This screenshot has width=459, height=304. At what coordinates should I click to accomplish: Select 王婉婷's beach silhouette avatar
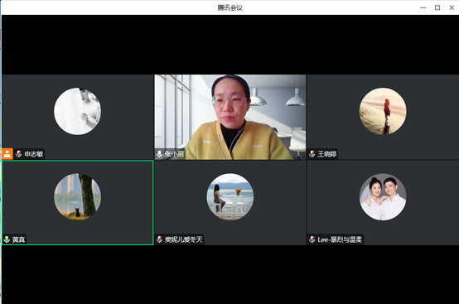pos(383,111)
